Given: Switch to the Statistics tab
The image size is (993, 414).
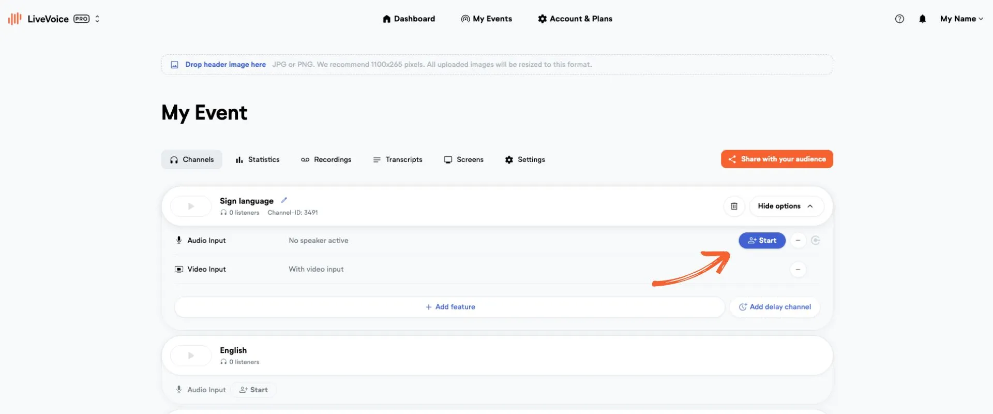Looking at the screenshot, I should (258, 159).
